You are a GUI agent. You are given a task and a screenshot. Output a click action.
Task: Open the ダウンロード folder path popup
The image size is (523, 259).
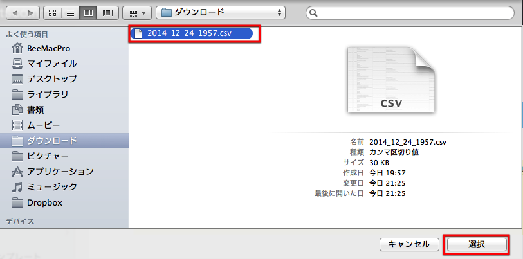pyautogui.click(x=222, y=12)
